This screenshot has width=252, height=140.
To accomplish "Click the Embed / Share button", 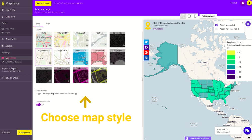I will 43,3.
